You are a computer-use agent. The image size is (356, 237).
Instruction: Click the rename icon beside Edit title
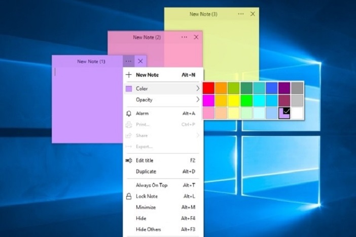pos(129,161)
